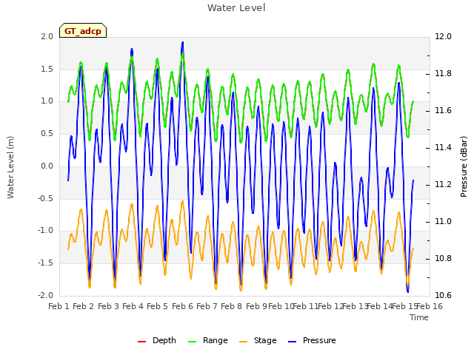Click the Feb 16 x-axis label
474x355 pixels.
tap(430, 306)
